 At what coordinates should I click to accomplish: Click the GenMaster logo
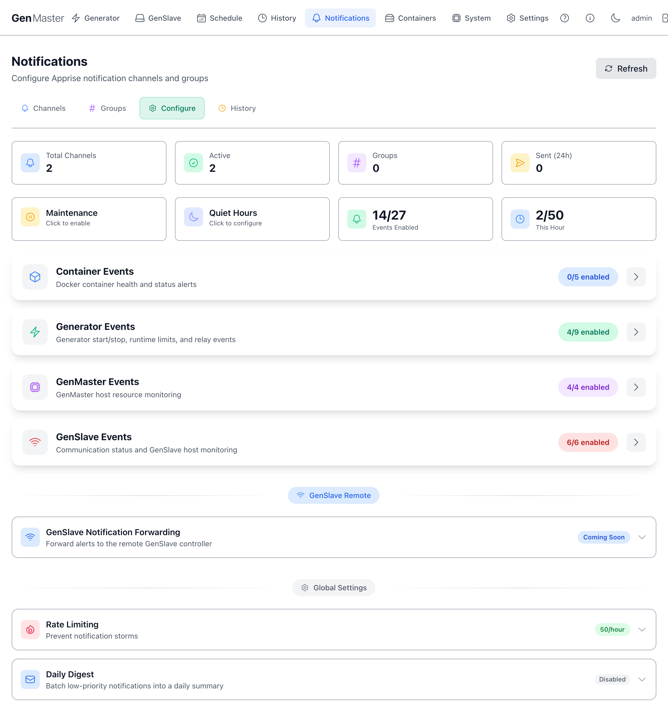pyautogui.click(x=38, y=18)
